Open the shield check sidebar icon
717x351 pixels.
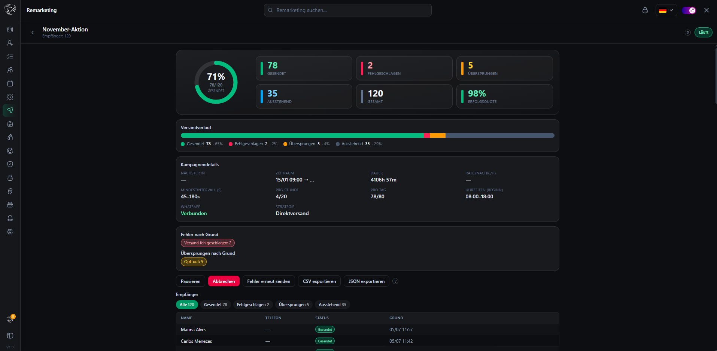10,164
